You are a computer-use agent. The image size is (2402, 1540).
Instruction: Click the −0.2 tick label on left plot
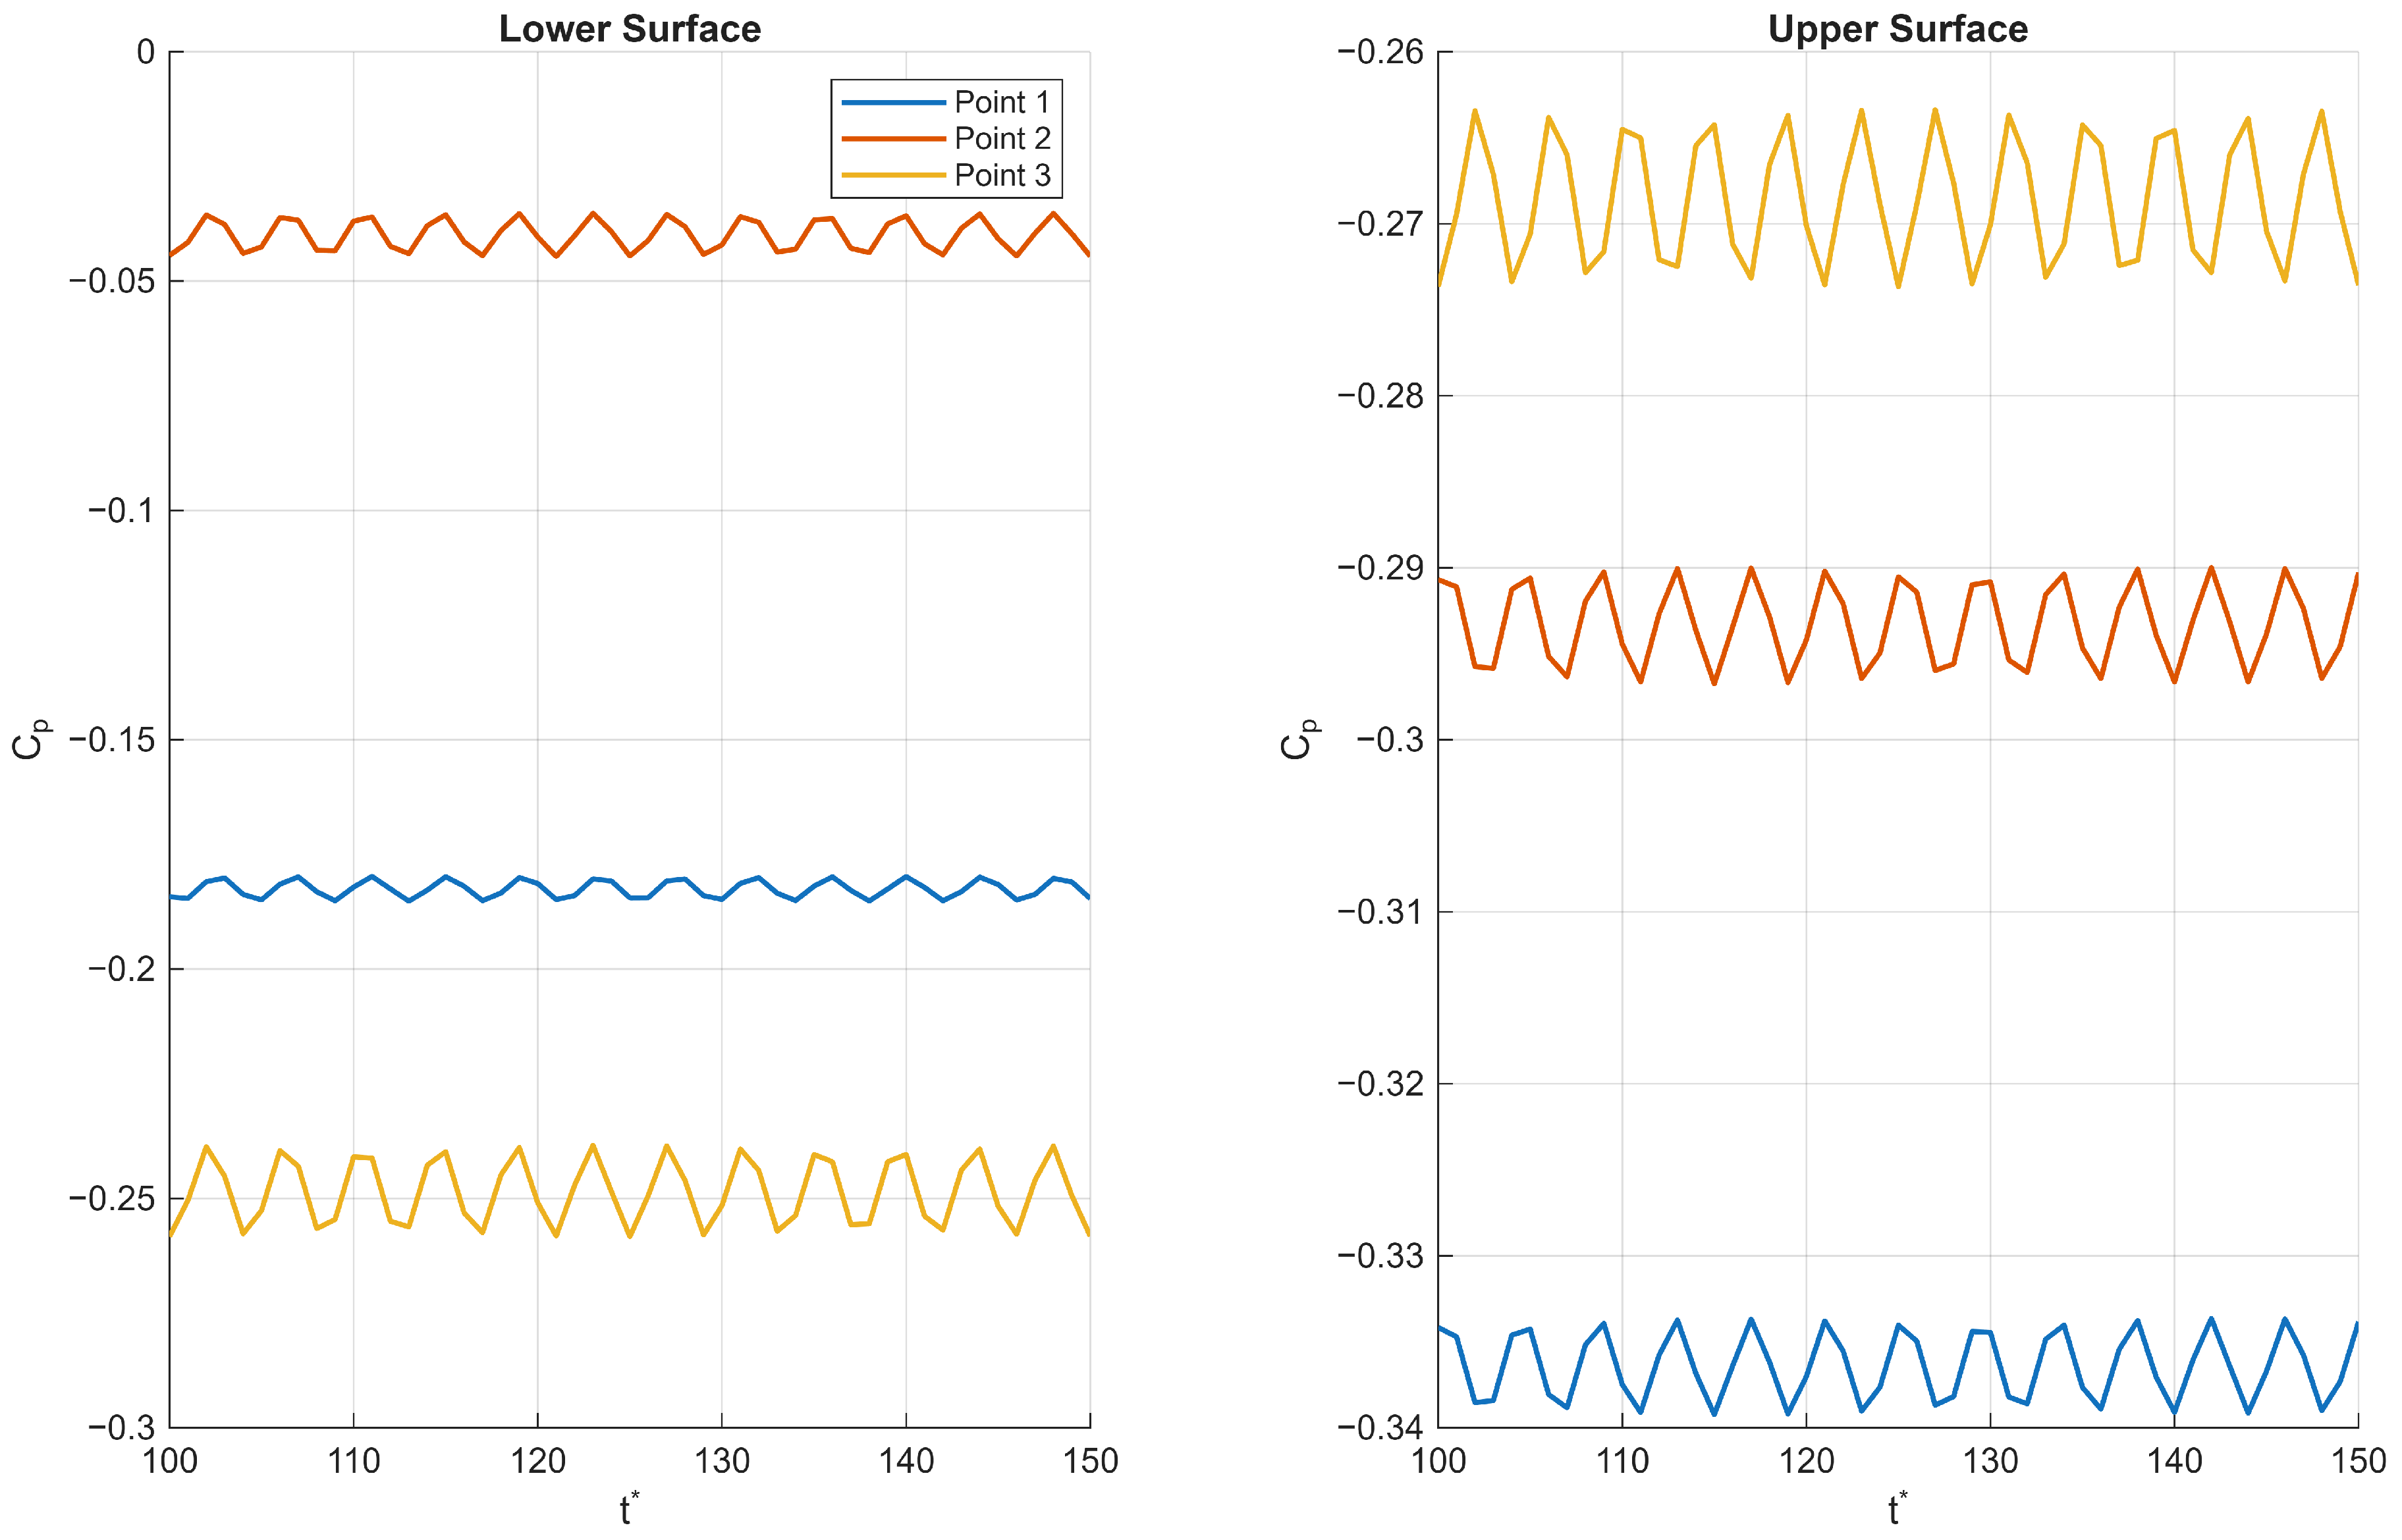pos(121,969)
